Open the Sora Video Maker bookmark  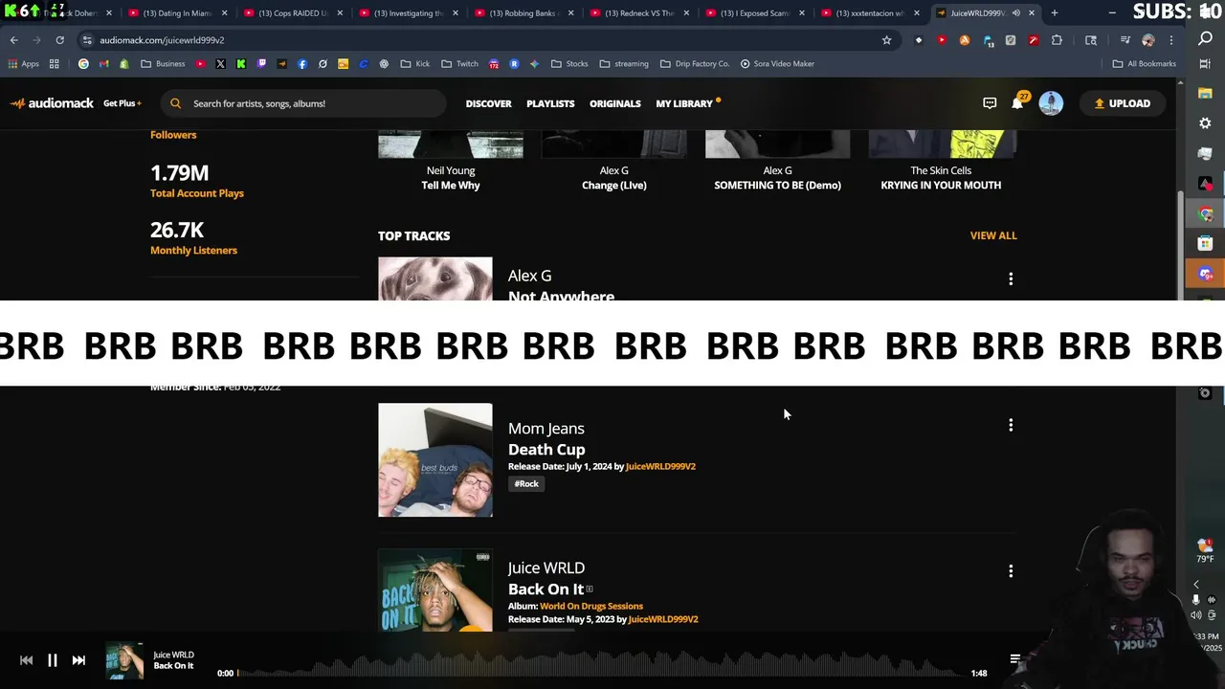777,64
